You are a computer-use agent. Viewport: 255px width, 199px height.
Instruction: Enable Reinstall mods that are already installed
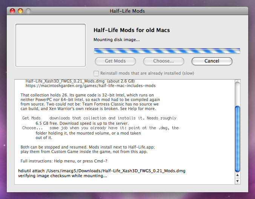[x=96, y=73]
